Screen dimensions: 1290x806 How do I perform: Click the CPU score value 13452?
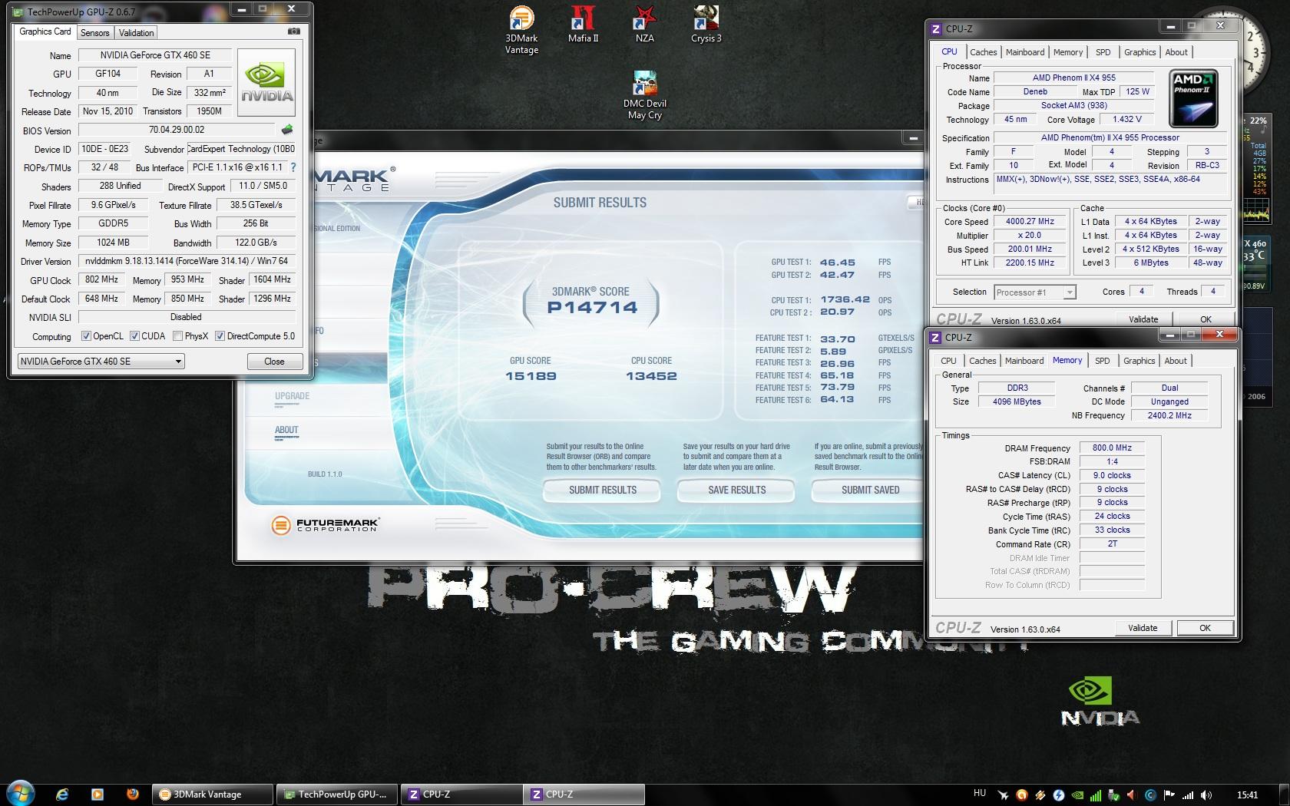click(x=651, y=376)
